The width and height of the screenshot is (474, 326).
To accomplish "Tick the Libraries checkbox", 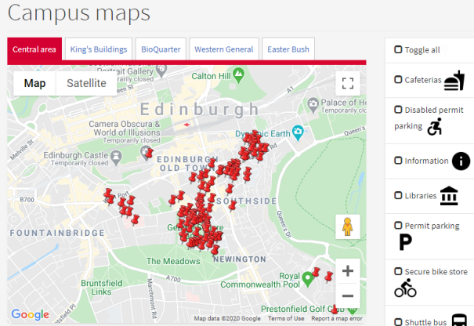I will coord(398,195).
